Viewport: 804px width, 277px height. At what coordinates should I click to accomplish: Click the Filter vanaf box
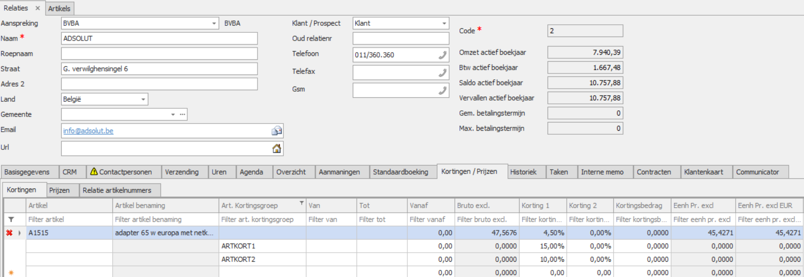pyautogui.click(x=431, y=220)
